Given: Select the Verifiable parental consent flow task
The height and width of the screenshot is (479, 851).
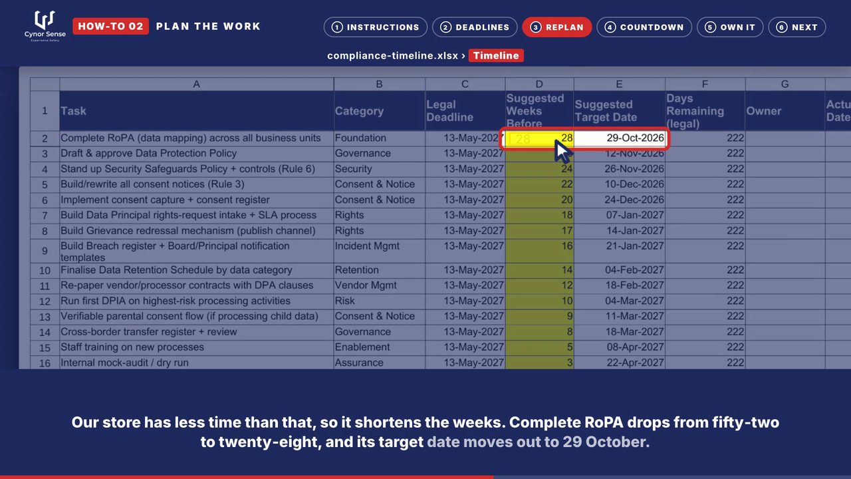Looking at the screenshot, I should pyautogui.click(x=196, y=316).
